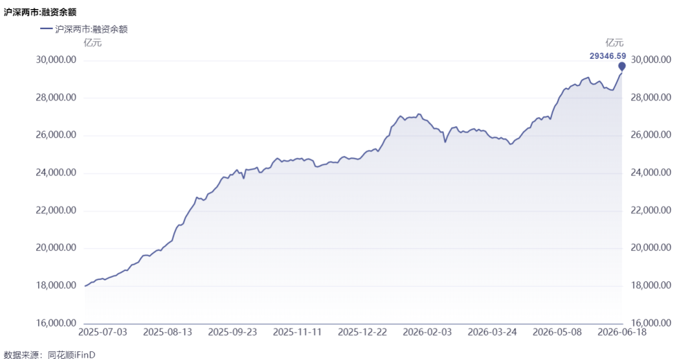Click left axis label 24,000.00
699x359 pixels.
(56, 173)
